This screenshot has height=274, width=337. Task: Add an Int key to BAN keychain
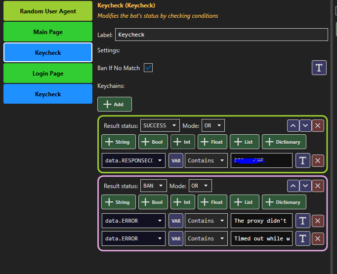(x=183, y=202)
